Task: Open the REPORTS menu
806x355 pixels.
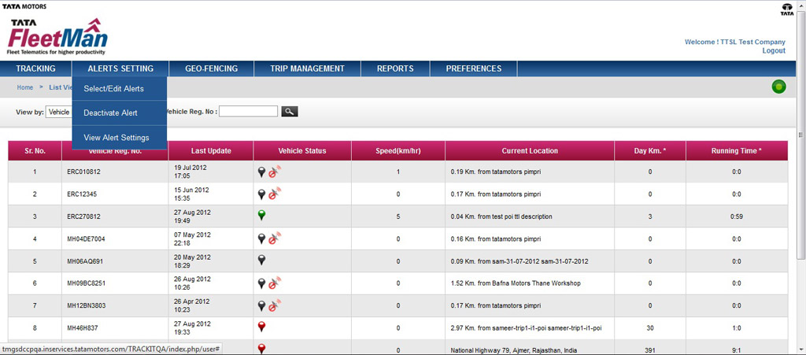Action: (395, 68)
